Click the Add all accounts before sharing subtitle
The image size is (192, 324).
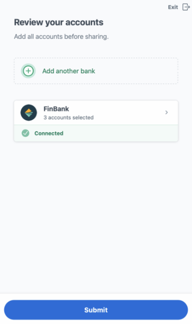click(61, 36)
